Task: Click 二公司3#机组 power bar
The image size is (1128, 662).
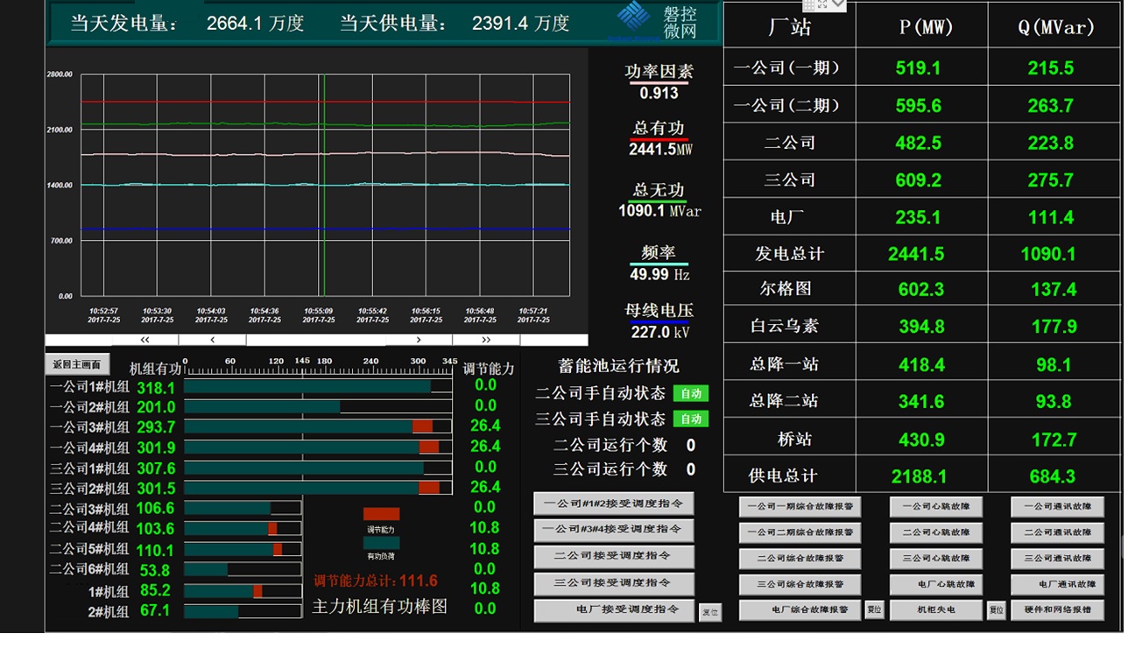Action: 243,508
